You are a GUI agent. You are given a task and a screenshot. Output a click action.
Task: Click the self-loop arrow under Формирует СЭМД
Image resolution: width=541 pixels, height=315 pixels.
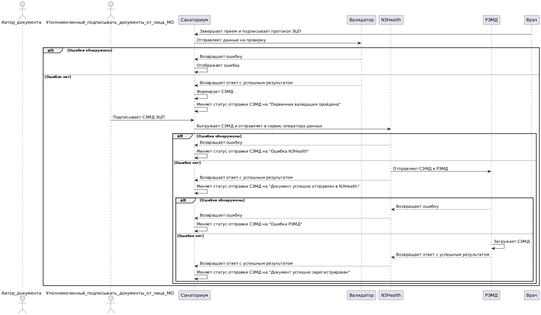pyautogui.click(x=201, y=97)
